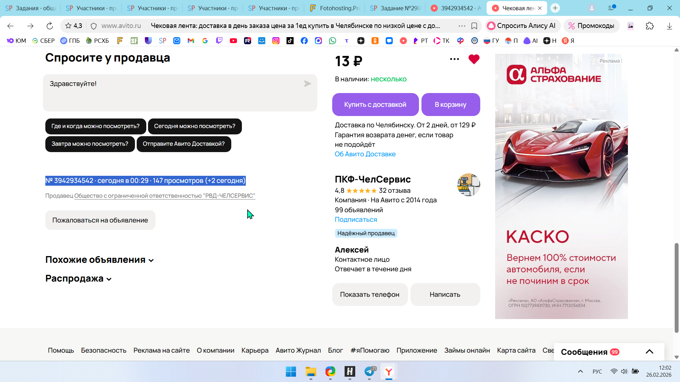
Task: Reload the page with the refresh icon
Action: [50, 26]
